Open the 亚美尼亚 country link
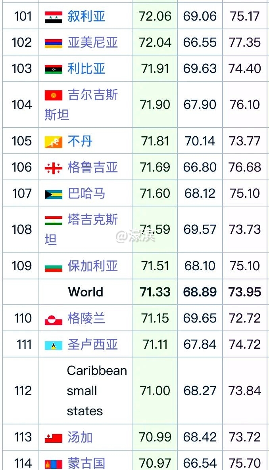The width and height of the screenshot is (269, 470). [x=92, y=42]
